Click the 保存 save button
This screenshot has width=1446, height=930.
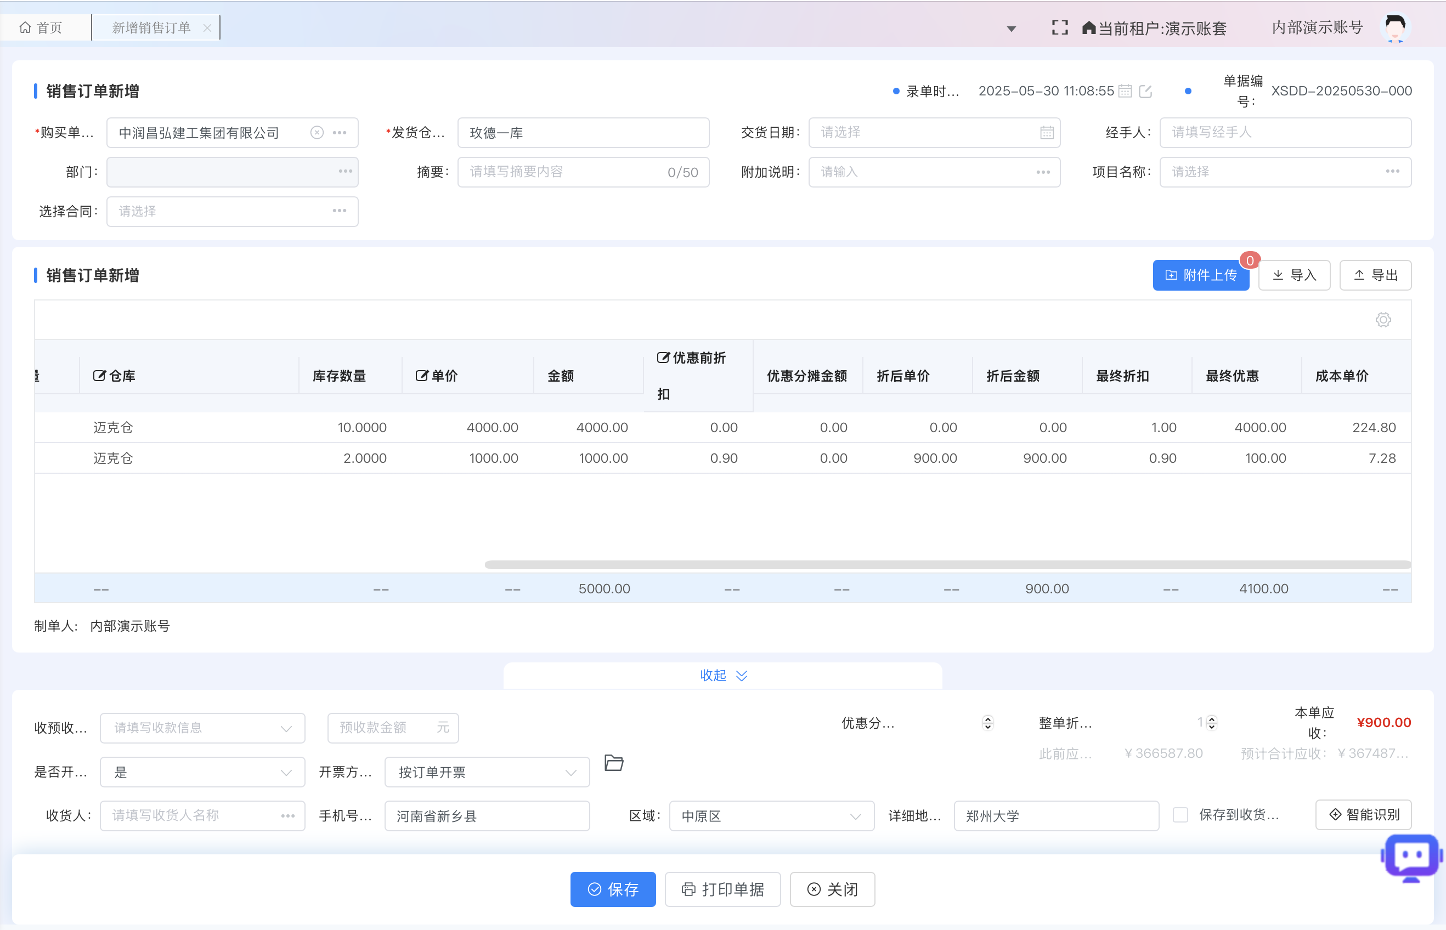pos(613,889)
